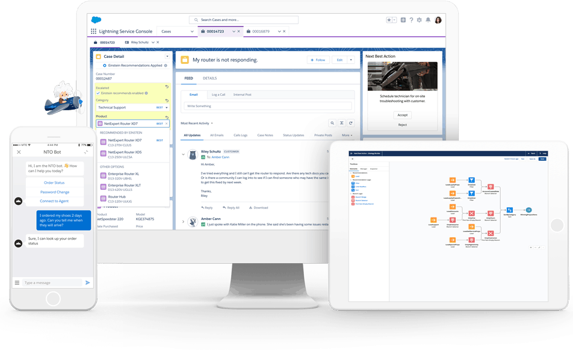Switch to the DETAILS tab
This screenshot has height=353, width=573.
tap(209, 78)
